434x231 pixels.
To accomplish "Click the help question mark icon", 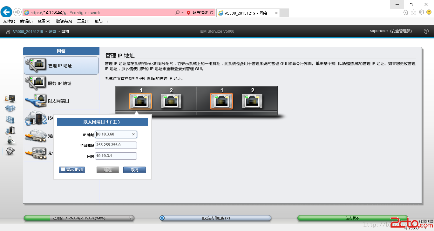I will point(426,31).
